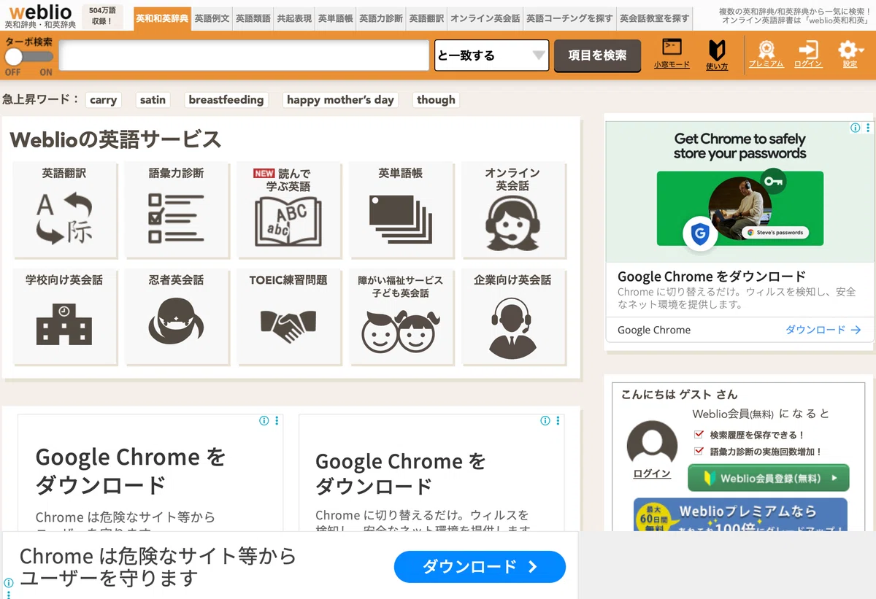Switch to the 共起表現 tab
Viewport: 876px width, 599px height.
tap(294, 18)
